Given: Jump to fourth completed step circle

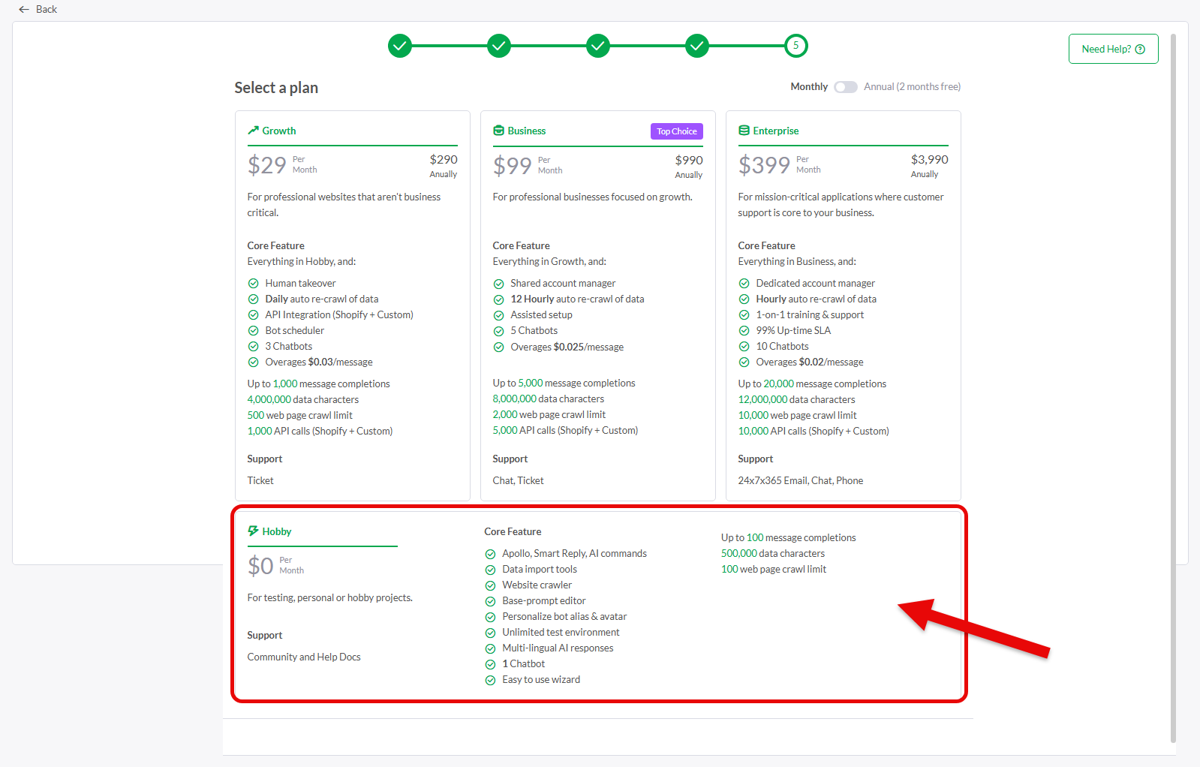Looking at the screenshot, I should [697, 46].
